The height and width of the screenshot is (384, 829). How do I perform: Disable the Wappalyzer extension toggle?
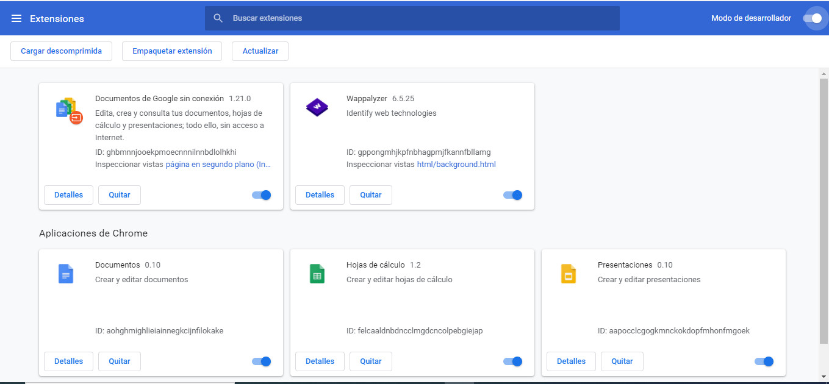[x=513, y=195]
